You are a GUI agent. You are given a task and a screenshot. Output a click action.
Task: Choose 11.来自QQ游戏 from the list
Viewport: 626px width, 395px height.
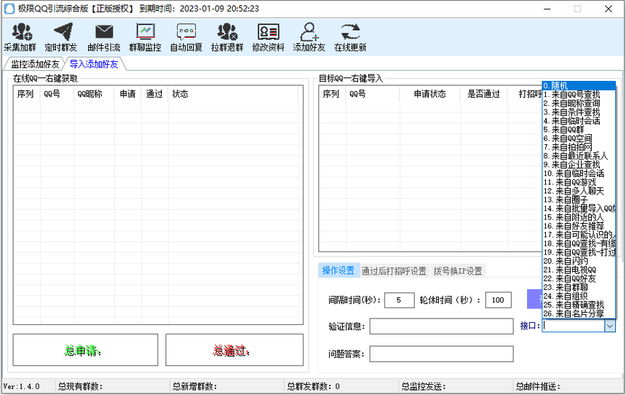[579, 182]
